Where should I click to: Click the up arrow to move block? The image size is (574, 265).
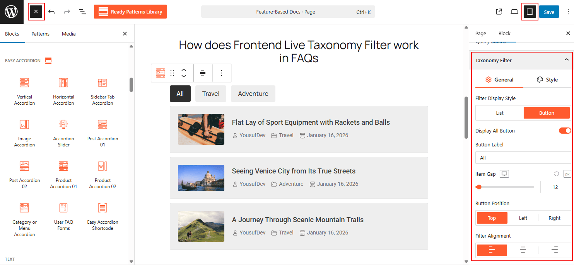(183, 70)
